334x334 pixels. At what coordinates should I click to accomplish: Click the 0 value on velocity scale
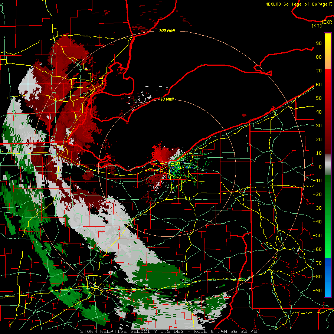pos(320,167)
